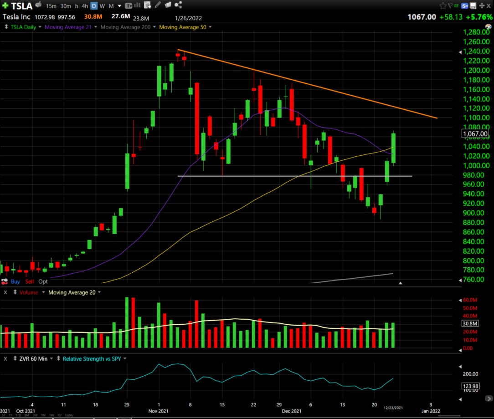Viewport: 494px width, 419px height.
Task: Select the 4h timeframe
Action: [85, 6]
